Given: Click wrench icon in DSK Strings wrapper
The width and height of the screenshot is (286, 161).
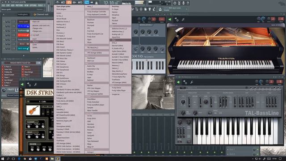Looking at the screenshot, I should [x=36, y=85].
